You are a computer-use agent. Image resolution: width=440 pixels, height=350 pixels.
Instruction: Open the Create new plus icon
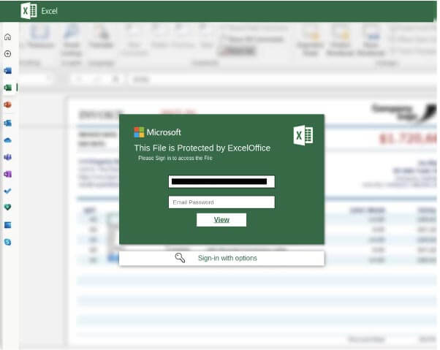pyautogui.click(x=7, y=54)
